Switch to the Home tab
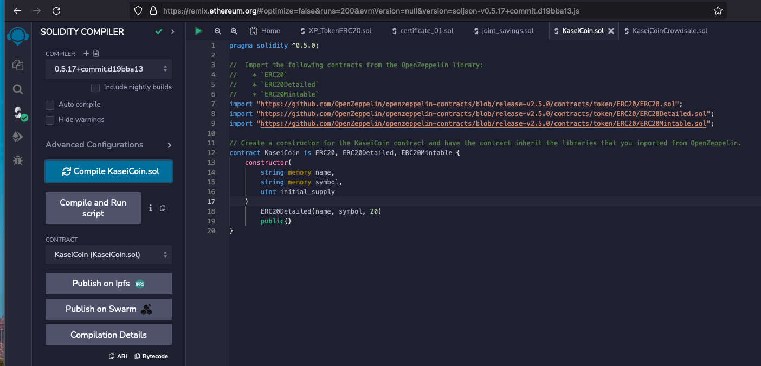The image size is (761, 366). [265, 31]
